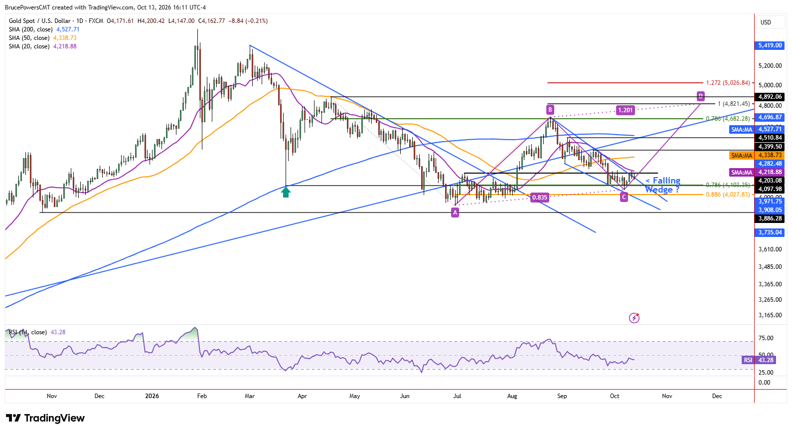Select the SMA (20, close) legend entry
Screen dimensions: 792x433
pyautogui.click(x=29, y=46)
